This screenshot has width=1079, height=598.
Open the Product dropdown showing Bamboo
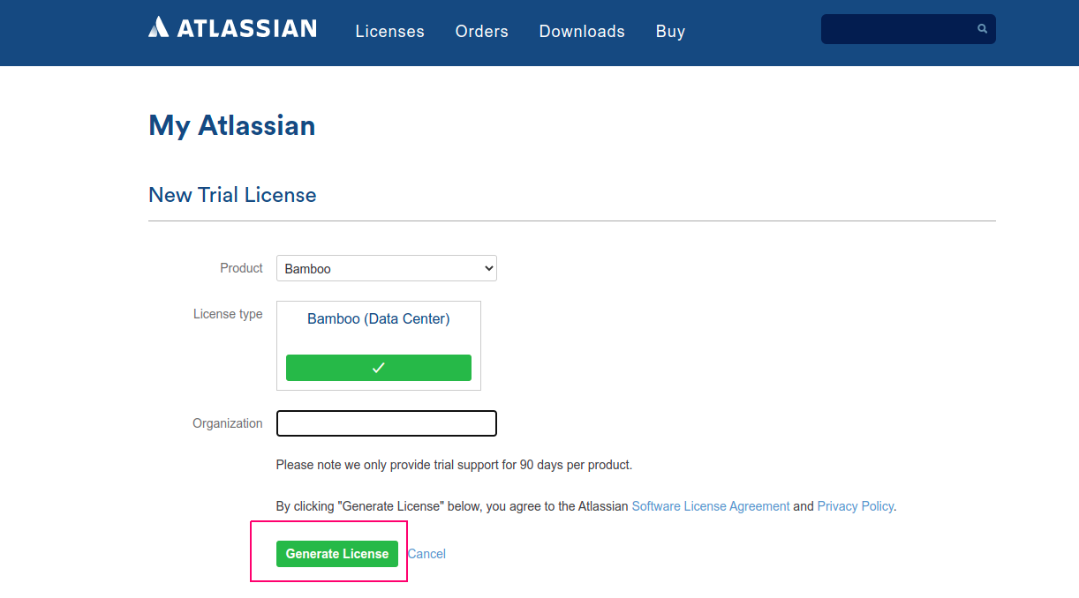point(387,268)
